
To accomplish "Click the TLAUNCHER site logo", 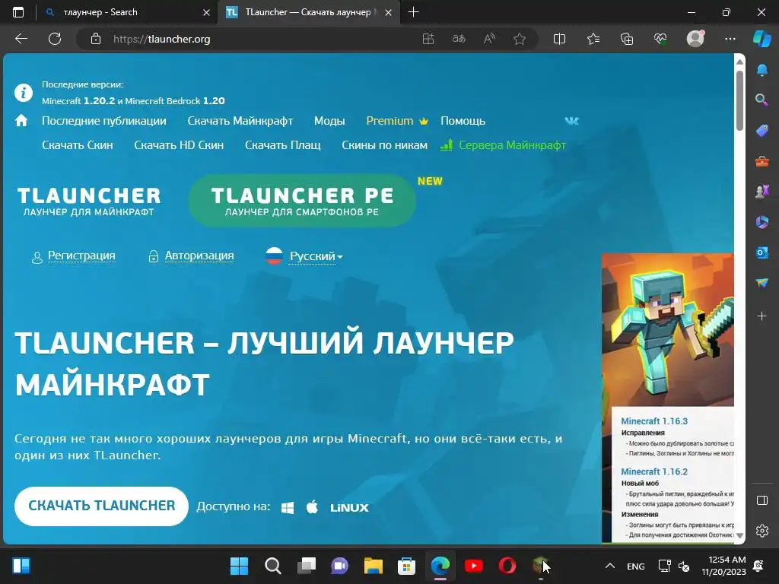I will (89, 201).
